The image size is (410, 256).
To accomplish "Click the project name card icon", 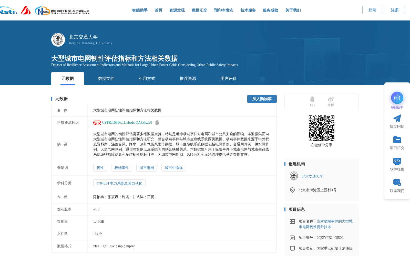I will tap(292, 221).
